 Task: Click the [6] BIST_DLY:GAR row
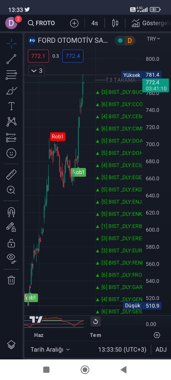[x=119, y=287]
